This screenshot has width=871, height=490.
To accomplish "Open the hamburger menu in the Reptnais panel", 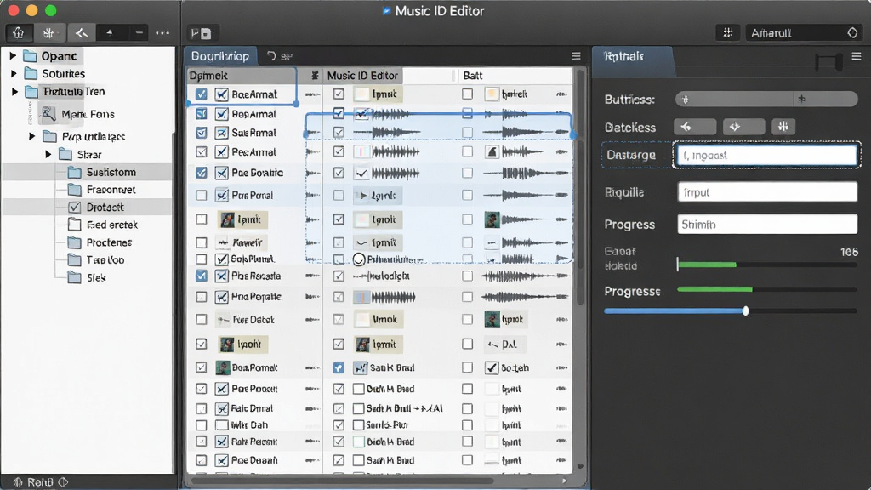I will (x=857, y=56).
